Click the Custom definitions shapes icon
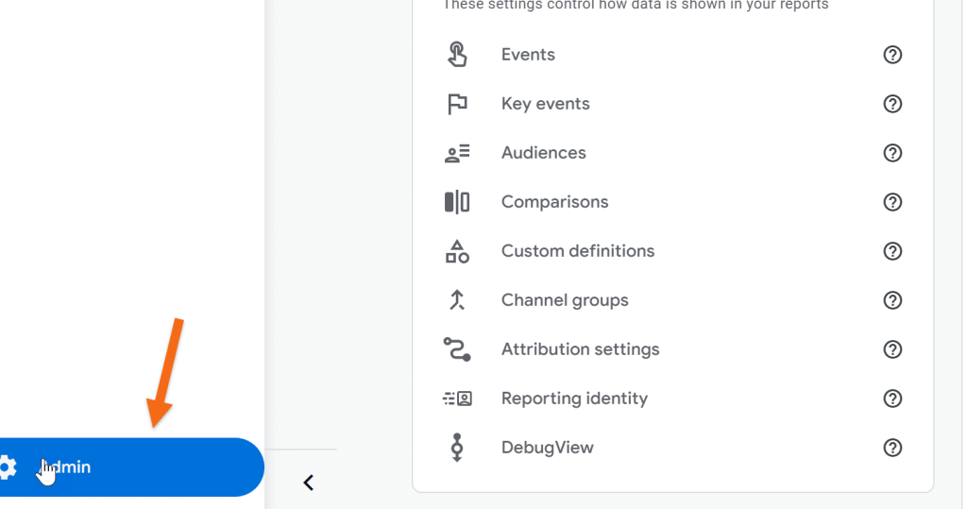Viewport: 967px width, 509px height. 457,251
